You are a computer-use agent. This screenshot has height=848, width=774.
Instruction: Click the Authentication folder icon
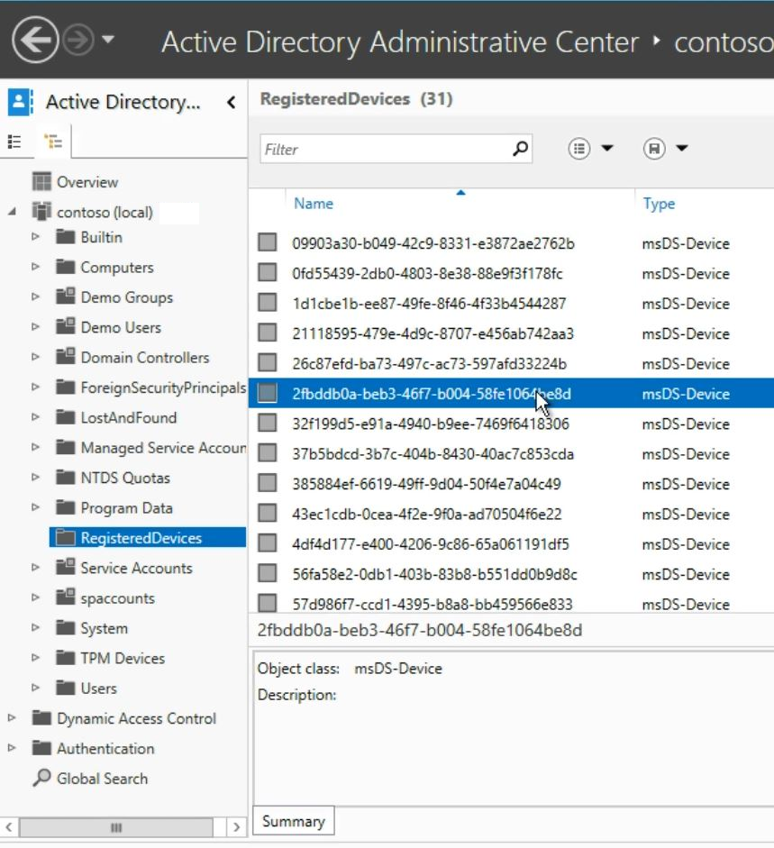tap(41, 748)
